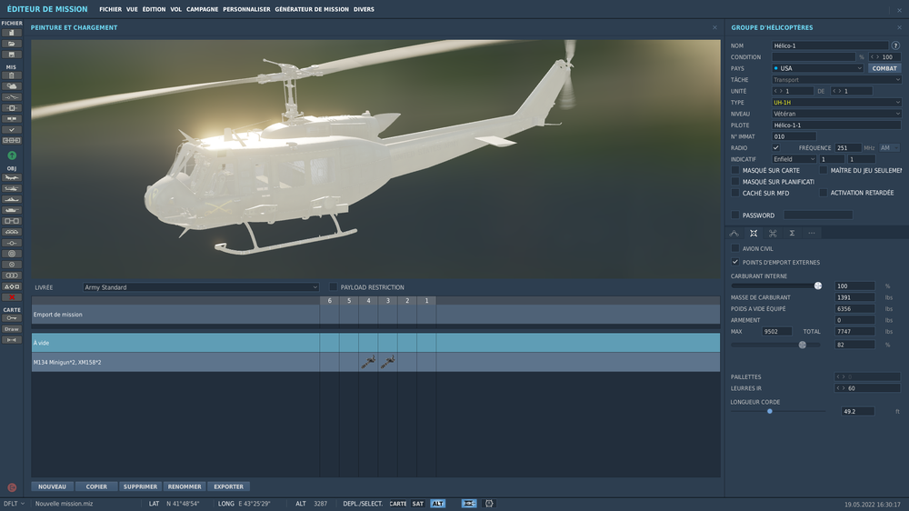This screenshot has width=909, height=511.
Task: Enable Masqué sur planification checkbox
Action: point(735,182)
